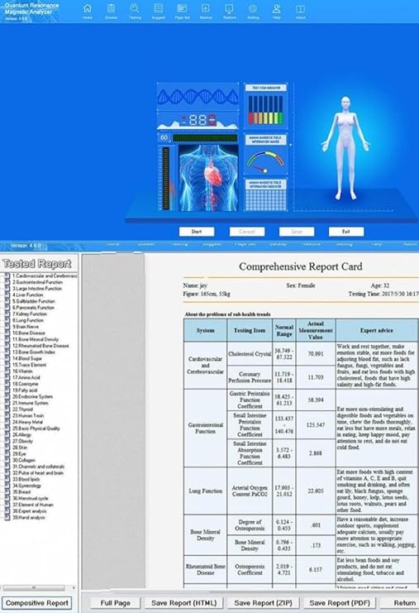Open the Compositive Report button
The width and height of the screenshot is (419, 613).
[x=36, y=603]
